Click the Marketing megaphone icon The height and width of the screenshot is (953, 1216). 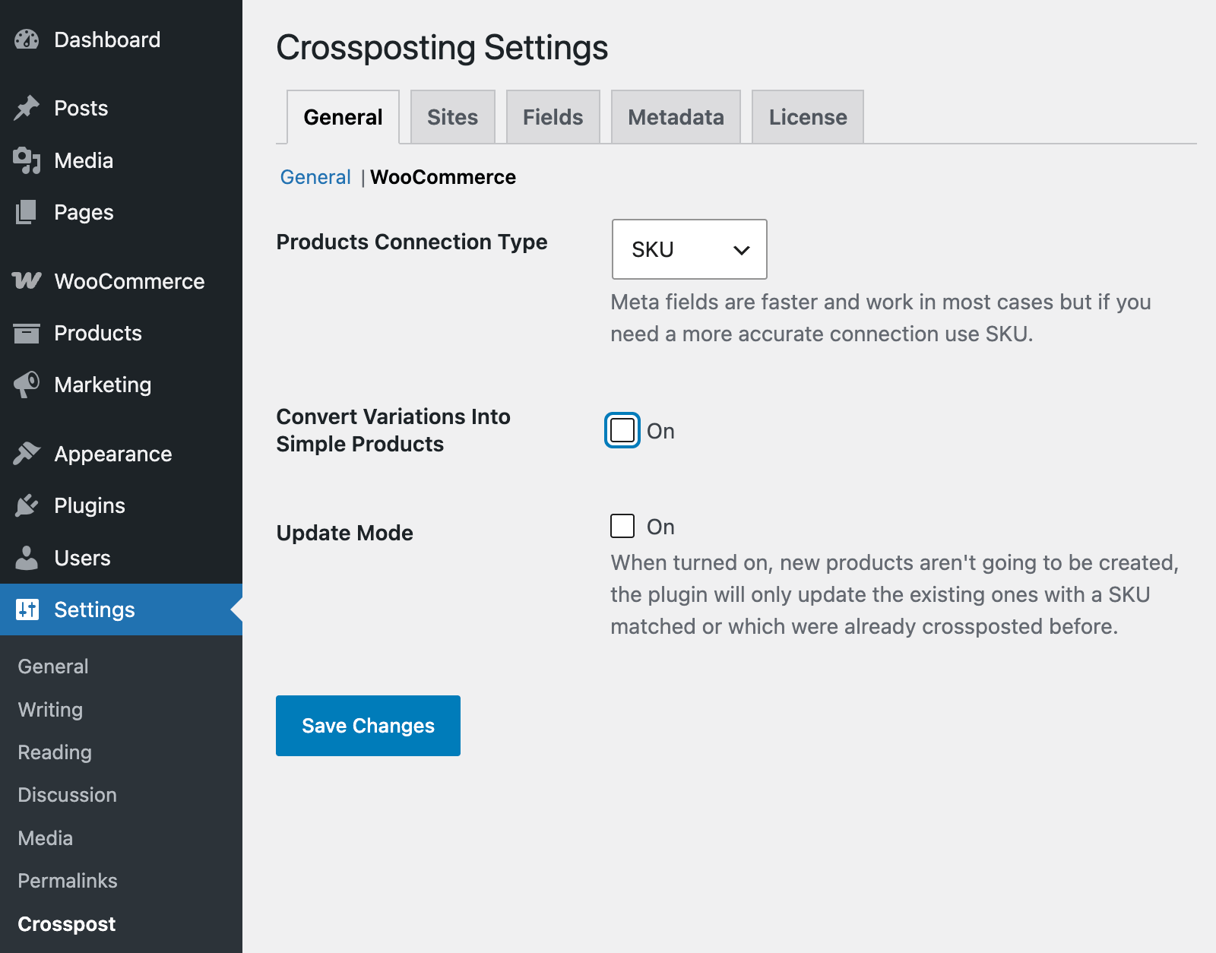(x=27, y=385)
